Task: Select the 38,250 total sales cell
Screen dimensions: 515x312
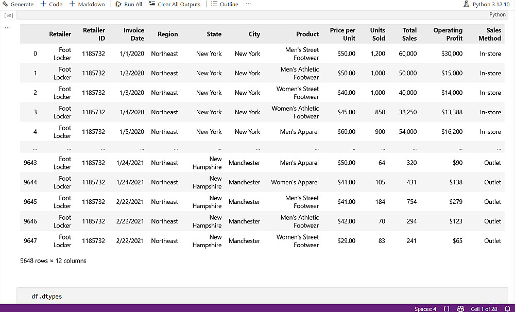Action: (408, 112)
